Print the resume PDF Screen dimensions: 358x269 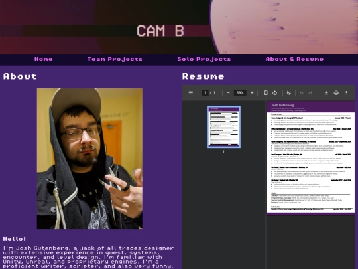point(336,92)
